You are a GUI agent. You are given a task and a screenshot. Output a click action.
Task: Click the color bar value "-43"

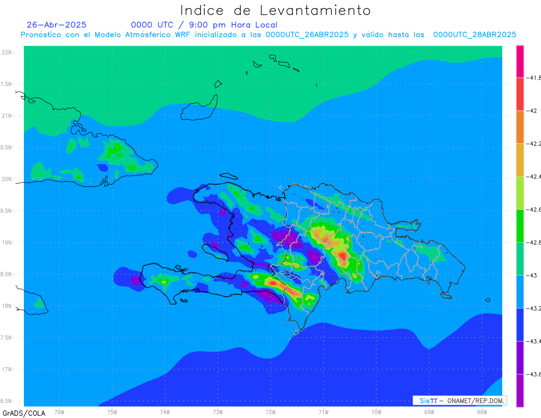pos(532,276)
